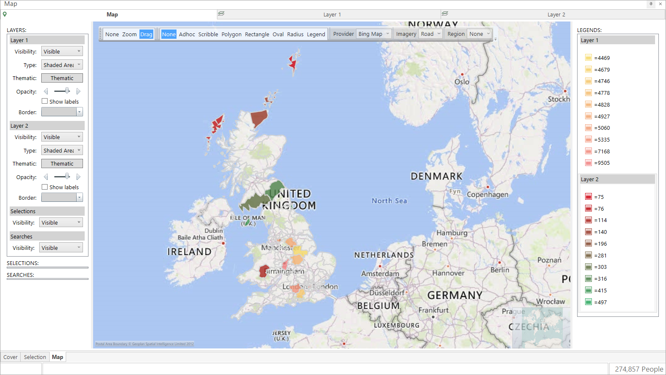Open the Region dropdown set to None

click(480, 34)
